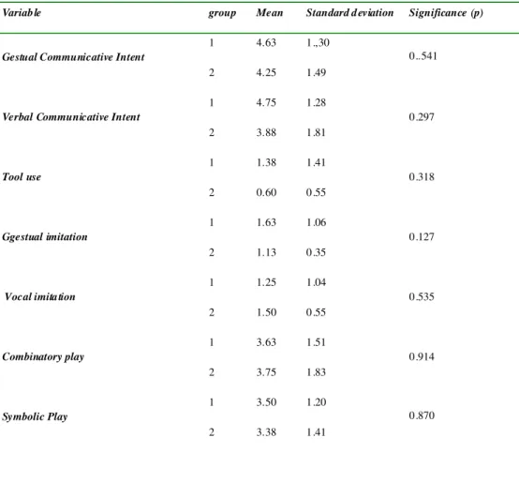Click the standard deviation 1.51

click(316, 342)
